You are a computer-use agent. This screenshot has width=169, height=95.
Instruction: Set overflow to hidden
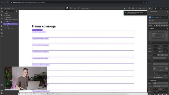[159, 55]
